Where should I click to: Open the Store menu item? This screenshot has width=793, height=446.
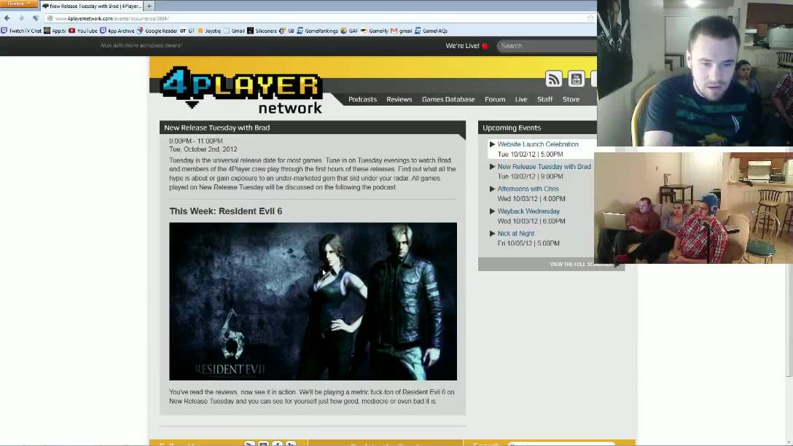tap(571, 100)
